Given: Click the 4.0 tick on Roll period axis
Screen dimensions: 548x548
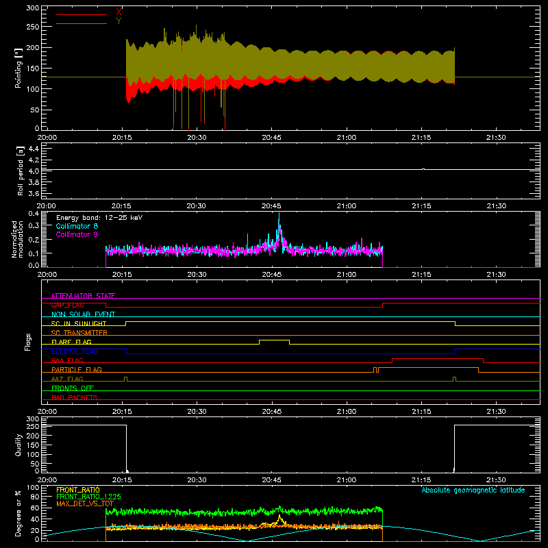Looking at the screenshot, I should (x=34, y=171).
